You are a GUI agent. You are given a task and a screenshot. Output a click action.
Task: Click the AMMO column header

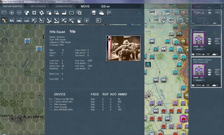(x=122, y=94)
